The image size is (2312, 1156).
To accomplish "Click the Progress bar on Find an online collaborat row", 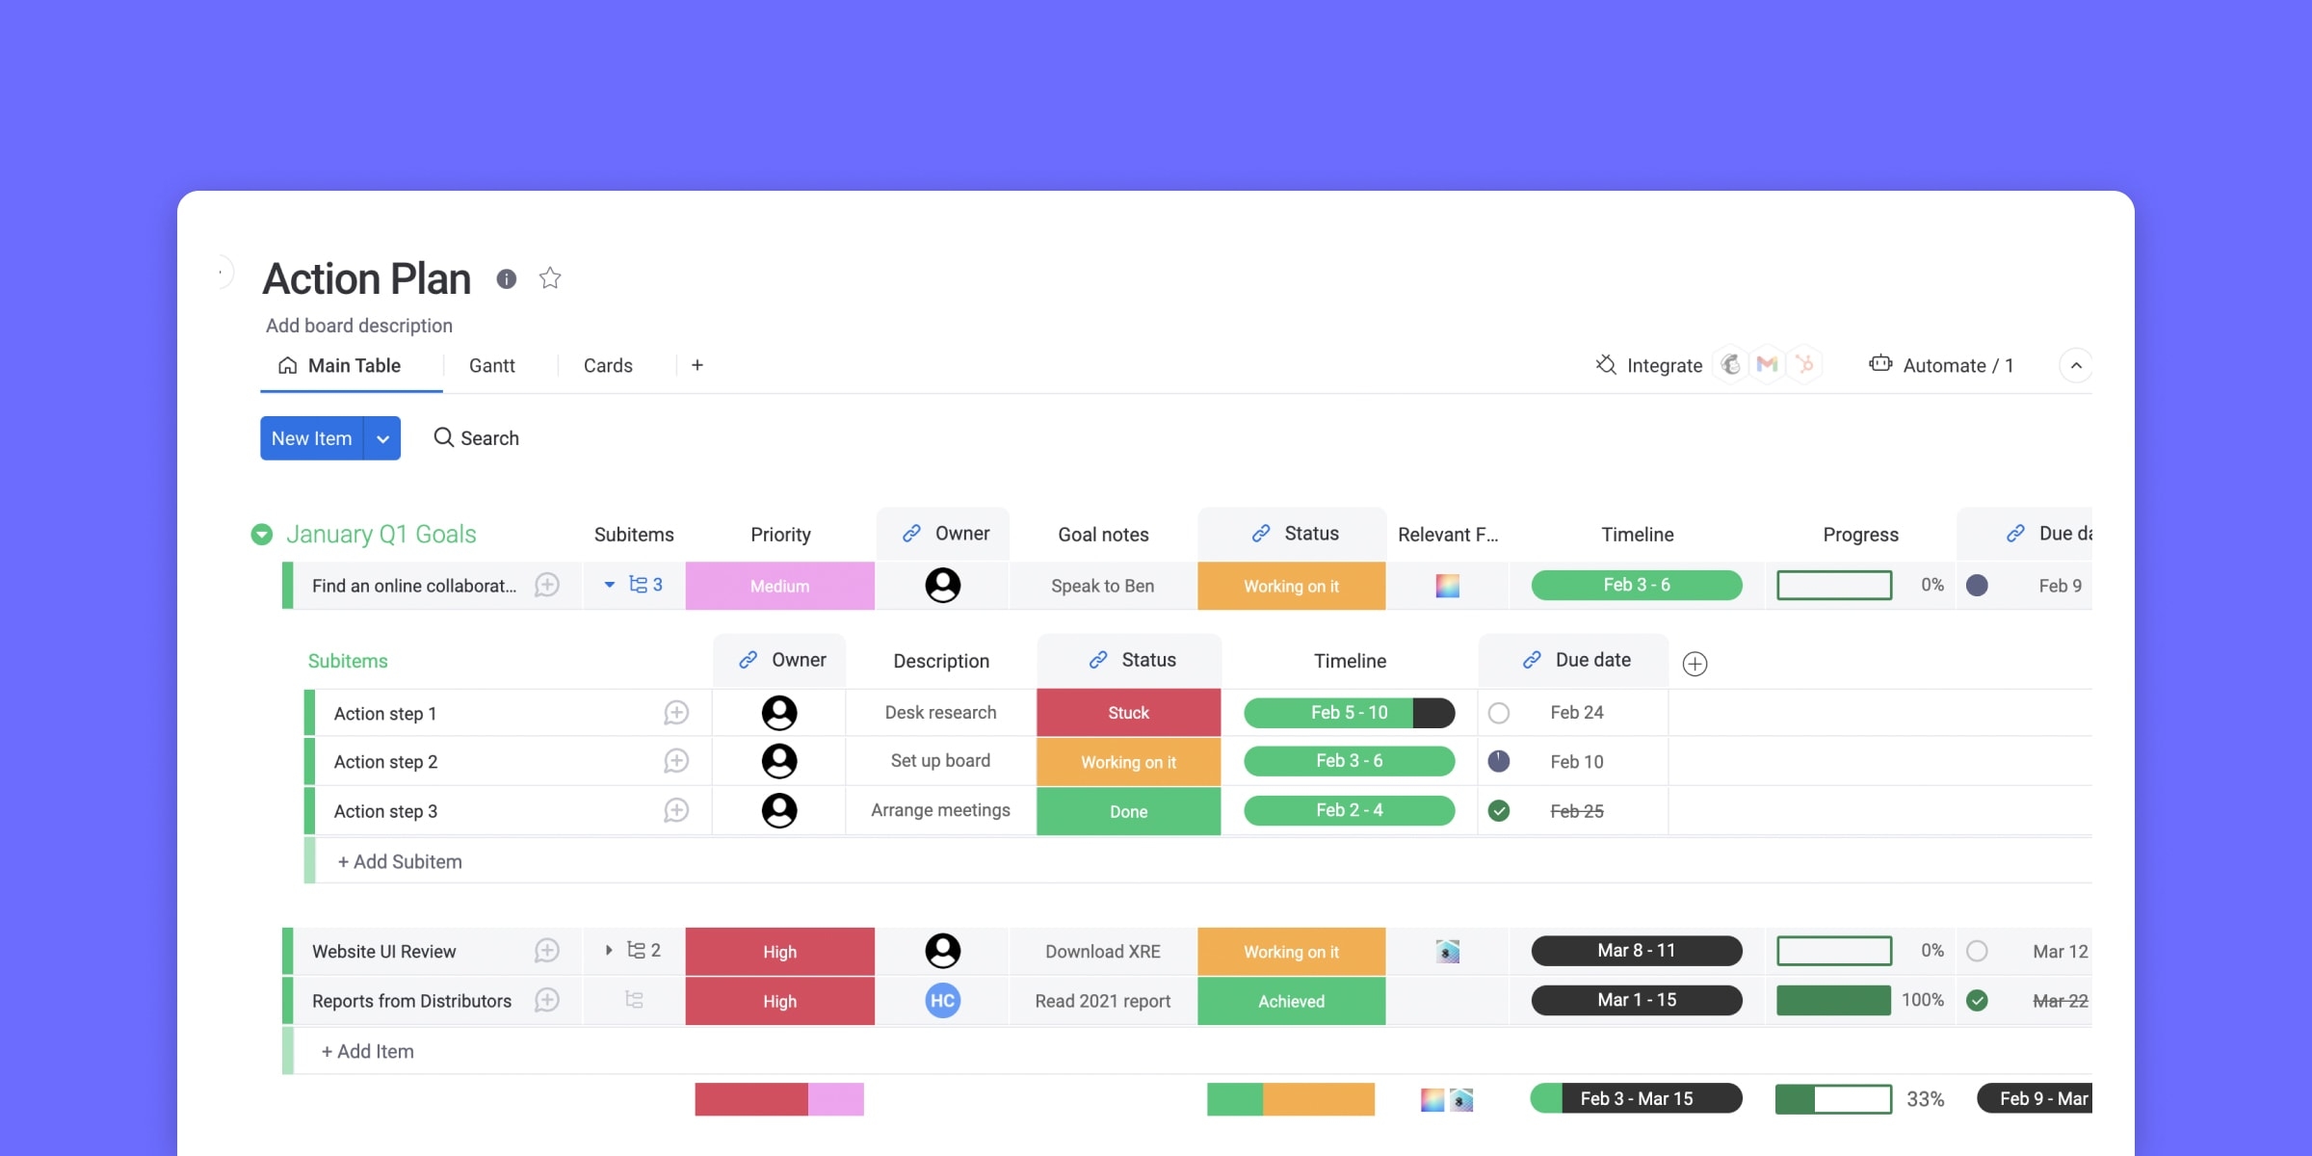I will (1833, 584).
